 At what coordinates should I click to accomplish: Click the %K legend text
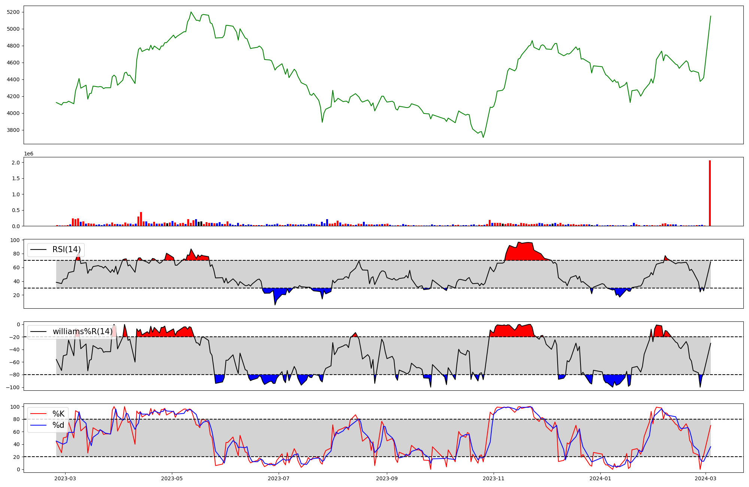tap(58, 414)
